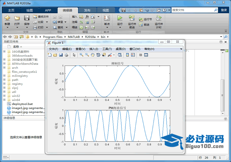This screenshot has width=231, height=162.
Task: Click the Go To (转至) button
Action: pos(60,22)
